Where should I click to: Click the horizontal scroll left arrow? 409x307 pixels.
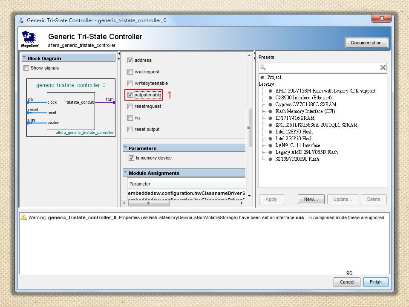(124, 203)
